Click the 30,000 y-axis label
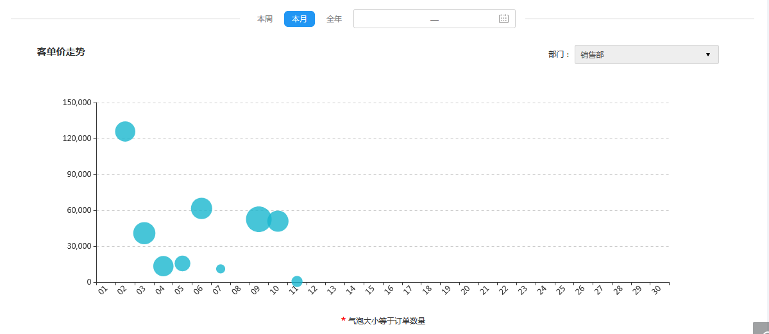Viewport: 769px width, 334px height. [x=79, y=246]
